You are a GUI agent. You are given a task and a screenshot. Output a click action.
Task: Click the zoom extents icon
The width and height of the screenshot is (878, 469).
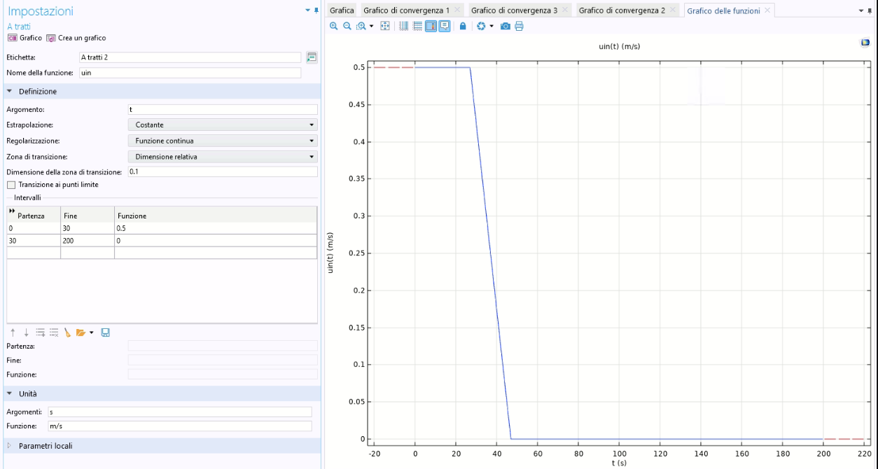click(385, 26)
